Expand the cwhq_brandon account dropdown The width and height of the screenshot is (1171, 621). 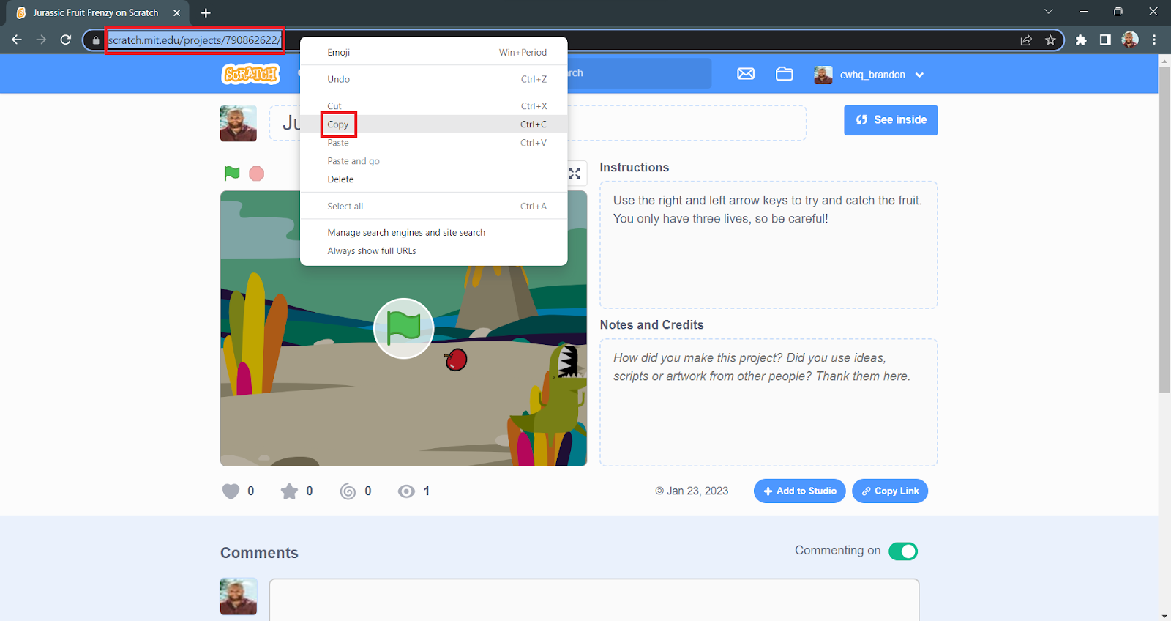[920, 75]
